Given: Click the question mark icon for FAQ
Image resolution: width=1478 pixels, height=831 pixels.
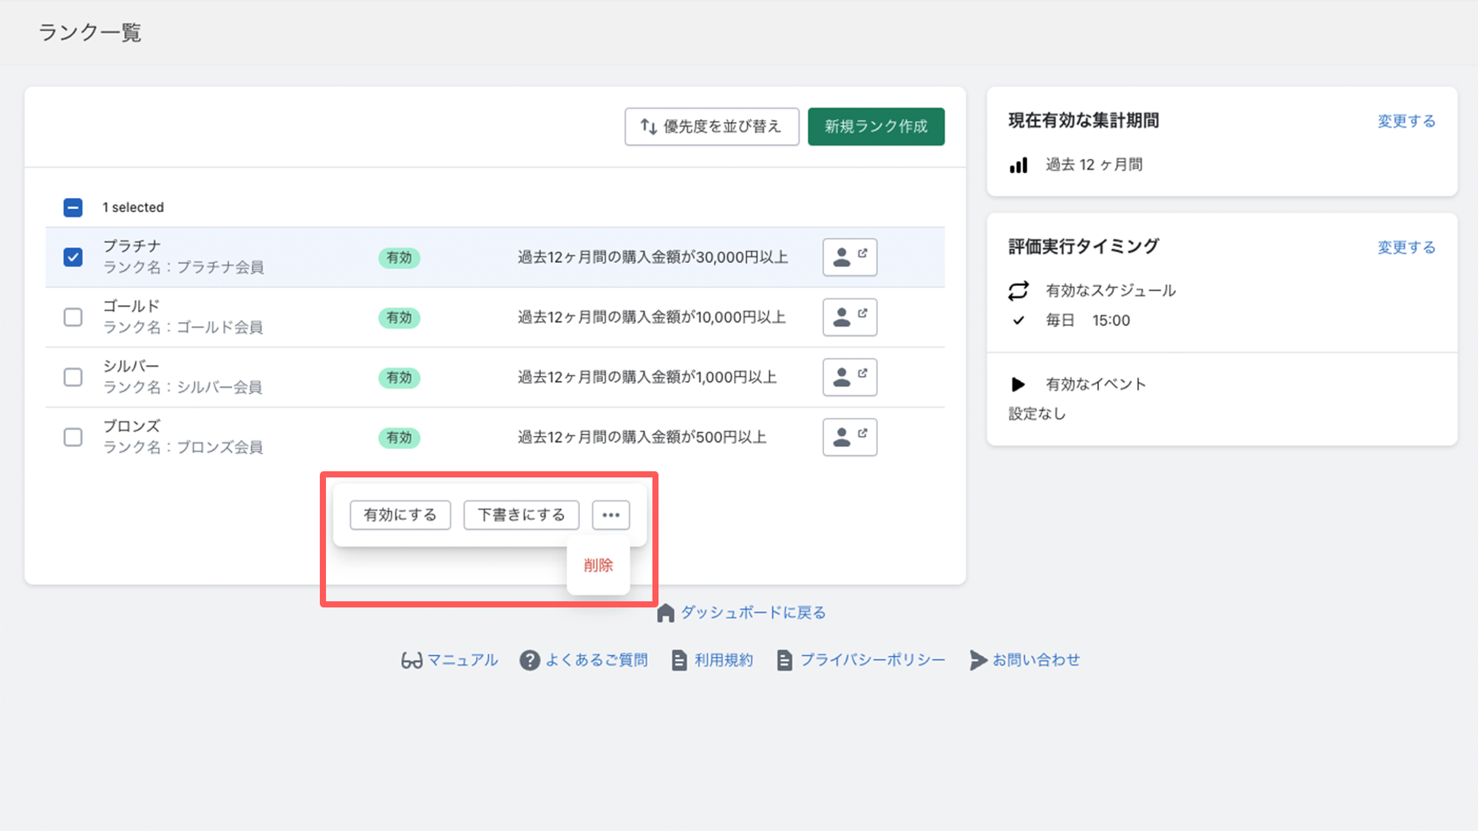Looking at the screenshot, I should pos(529,660).
